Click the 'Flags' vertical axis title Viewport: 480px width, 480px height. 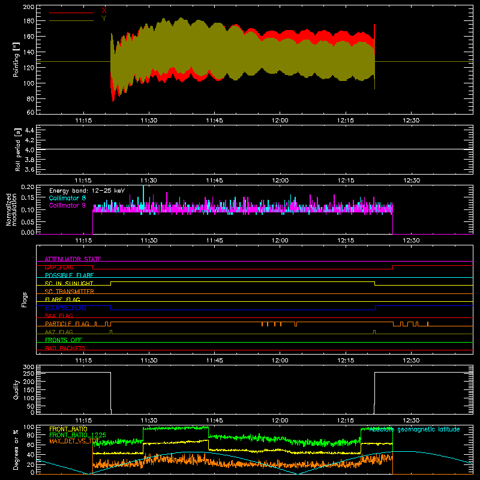[x=24, y=299]
